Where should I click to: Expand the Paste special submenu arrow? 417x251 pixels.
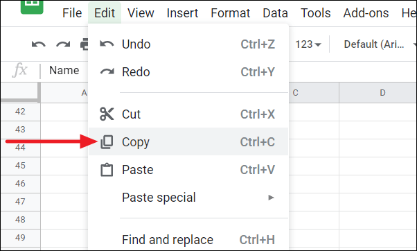271,198
